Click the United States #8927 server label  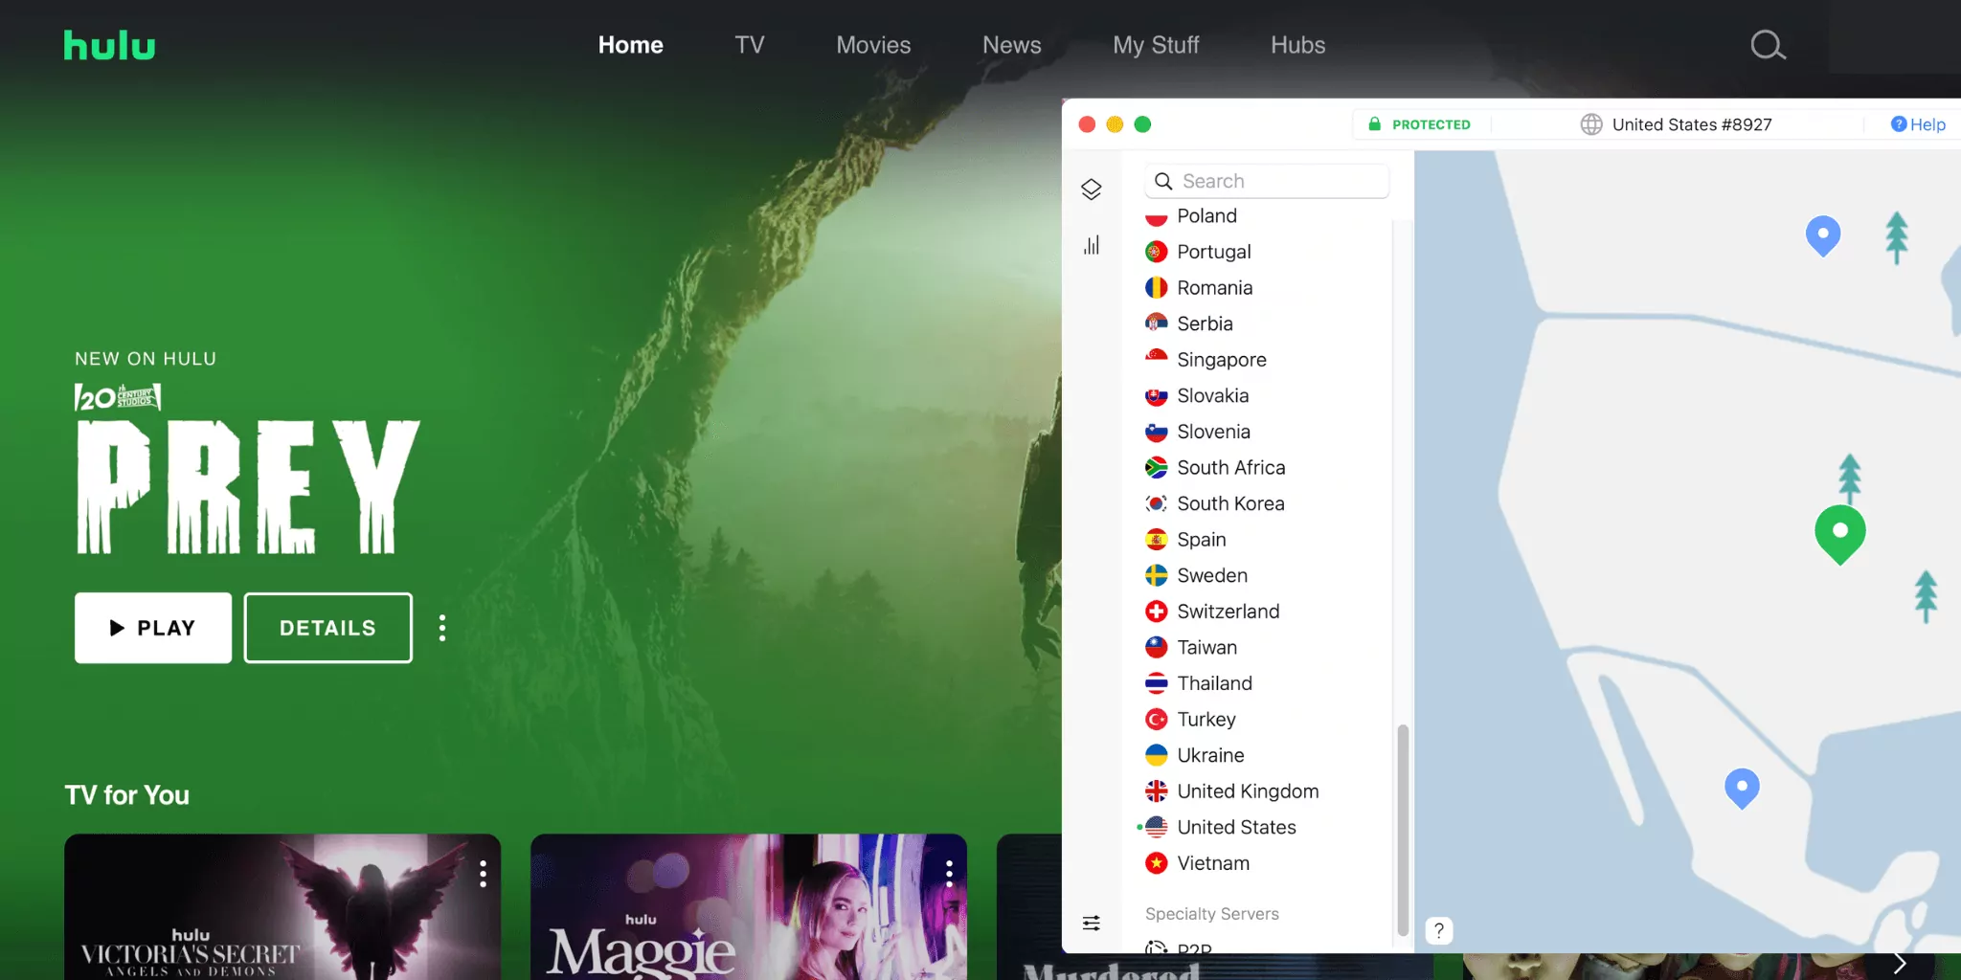[x=1692, y=124]
